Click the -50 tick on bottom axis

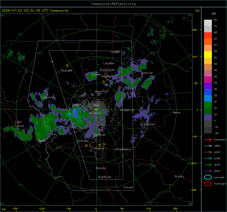pyautogui.click(x=69, y=208)
